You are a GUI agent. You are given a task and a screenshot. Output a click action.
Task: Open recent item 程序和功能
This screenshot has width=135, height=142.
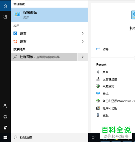coord(110,108)
